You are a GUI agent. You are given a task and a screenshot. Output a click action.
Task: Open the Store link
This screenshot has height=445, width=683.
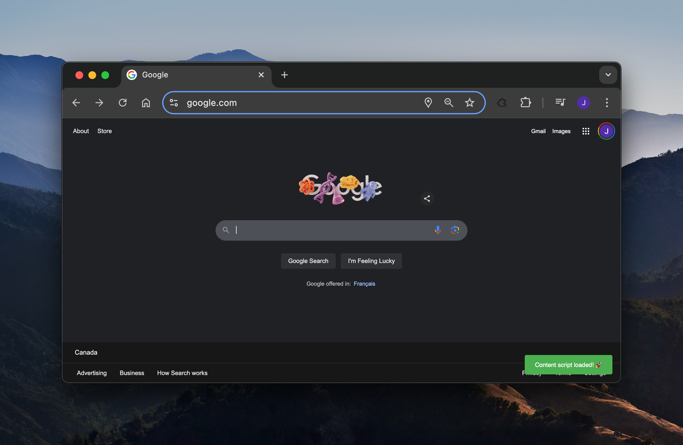pos(105,131)
